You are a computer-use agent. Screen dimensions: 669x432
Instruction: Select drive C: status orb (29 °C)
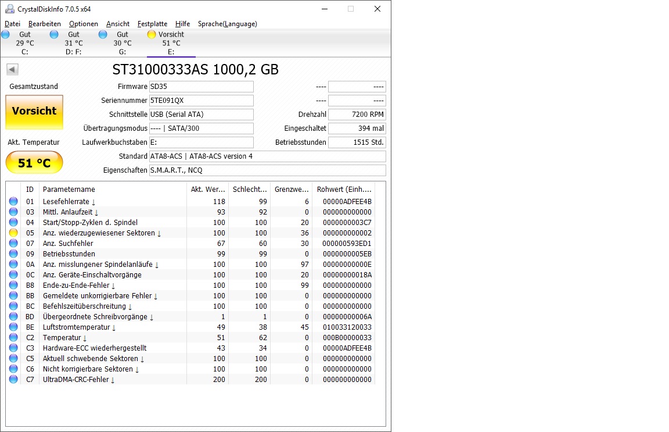click(x=6, y=35)
